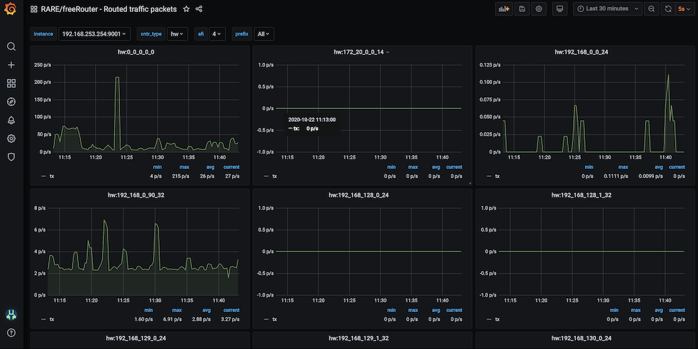Viewport: 698px width, 349px height.
Task: Click the 0.1111 p/s peak in hw:192_168_0_0_24 graph
Action: (668, 75)
